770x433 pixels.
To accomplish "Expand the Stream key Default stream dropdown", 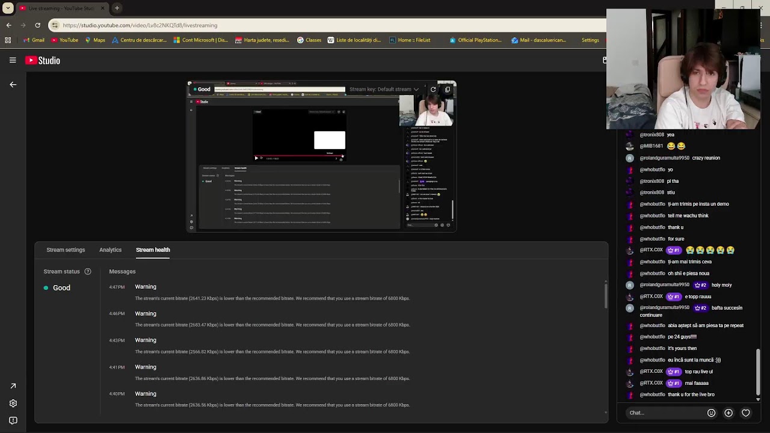I will [x=384, y=90].
